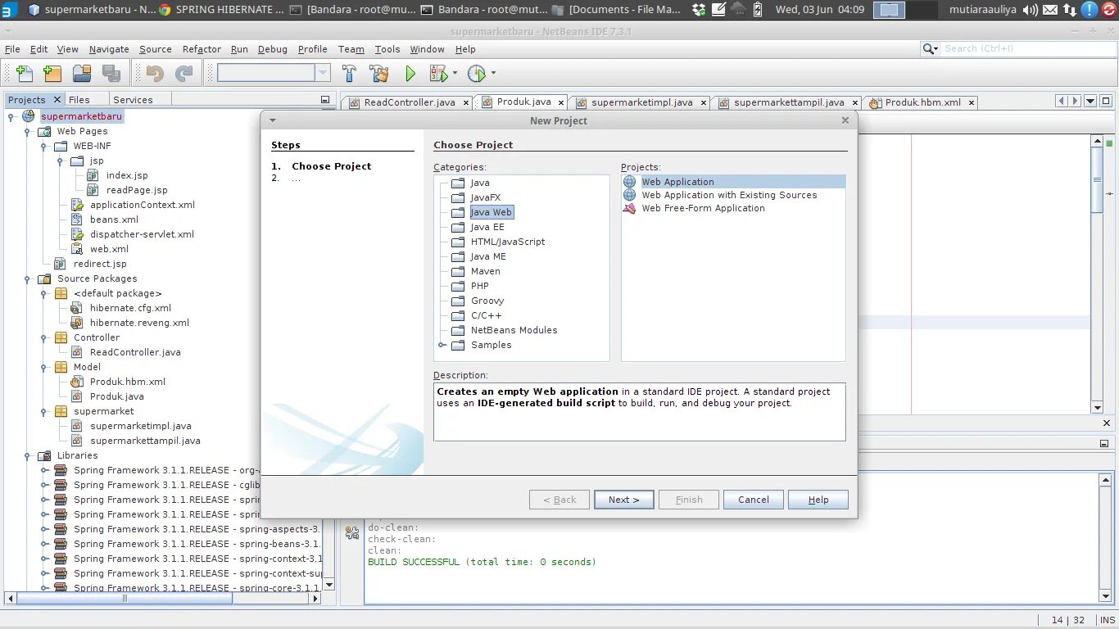
Task: Click the editor vertical scrollbar thumb
Action: point(1098,180)
